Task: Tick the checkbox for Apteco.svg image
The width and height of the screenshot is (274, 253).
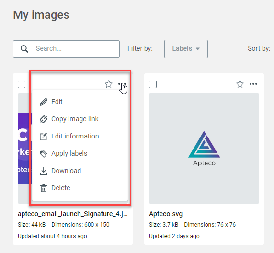Action: coord(153,84)
